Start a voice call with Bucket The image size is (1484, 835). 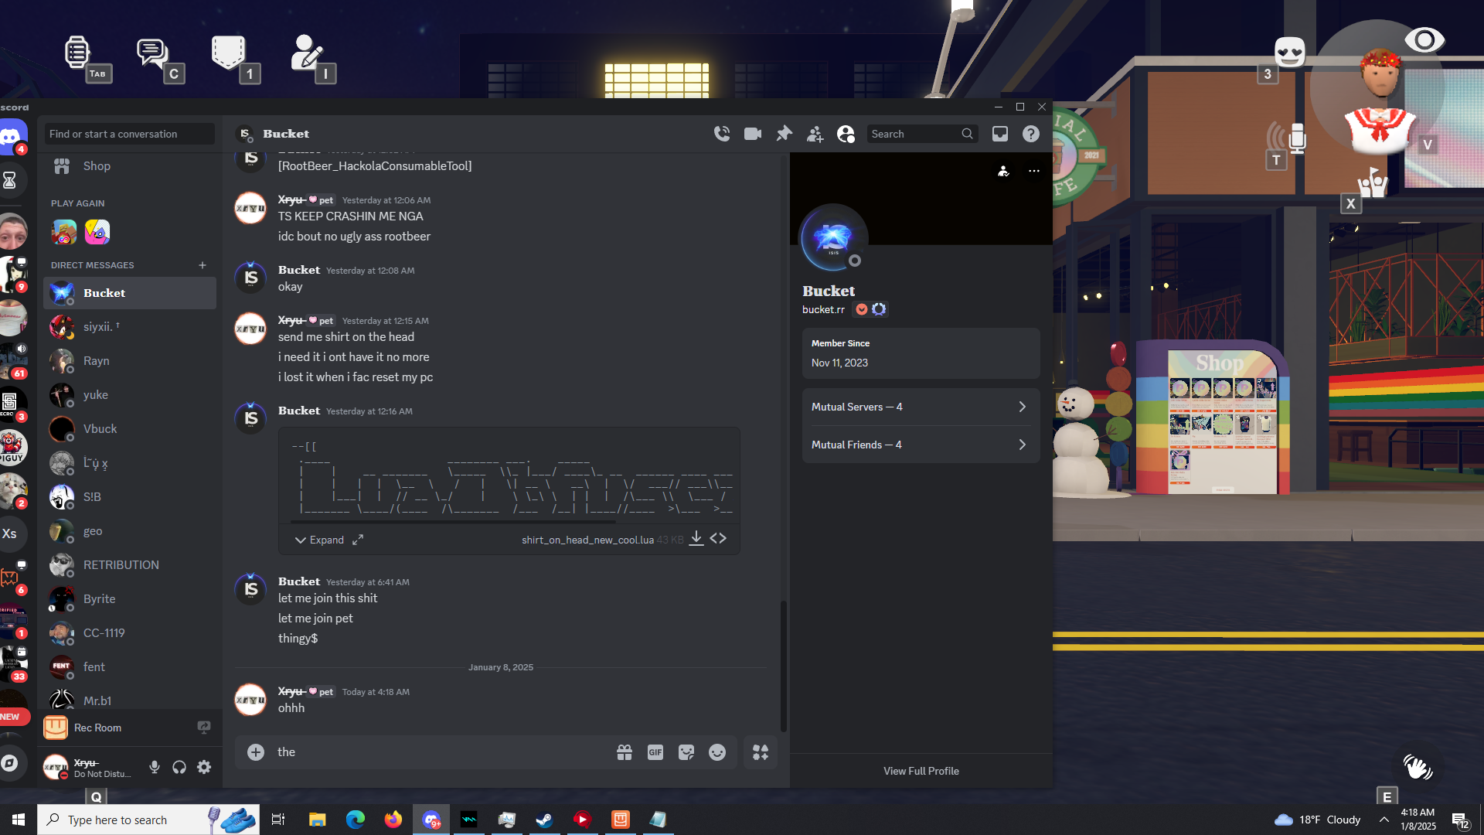[x=722, y=134]
